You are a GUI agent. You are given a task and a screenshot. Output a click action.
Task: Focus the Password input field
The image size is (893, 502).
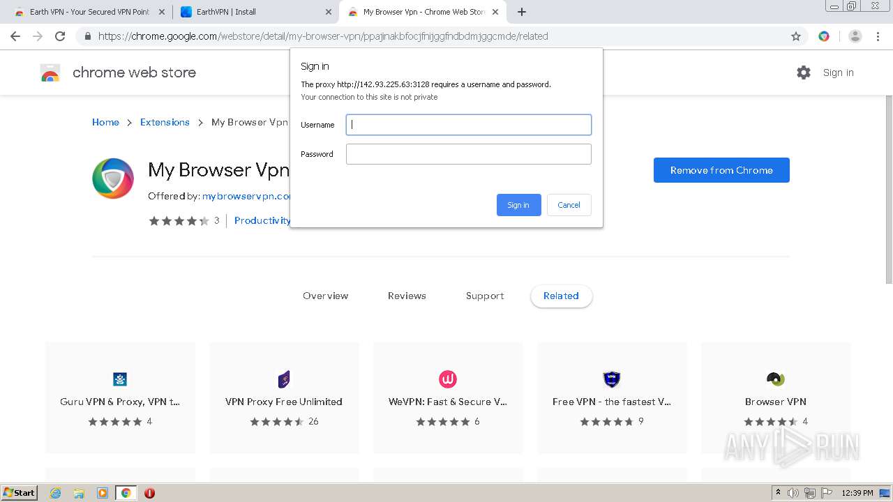(469, 154)
